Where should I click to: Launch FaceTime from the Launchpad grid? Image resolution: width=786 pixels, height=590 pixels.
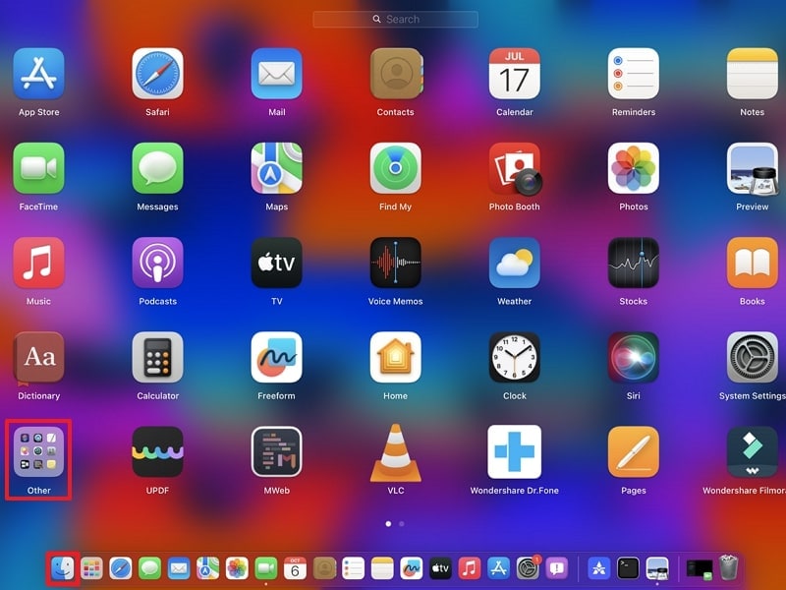click(x=38, y=168)
